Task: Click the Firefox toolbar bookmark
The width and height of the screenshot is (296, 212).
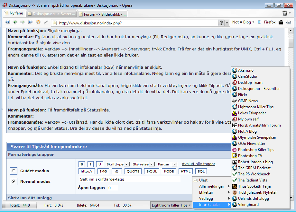Action: click(270, 22)
